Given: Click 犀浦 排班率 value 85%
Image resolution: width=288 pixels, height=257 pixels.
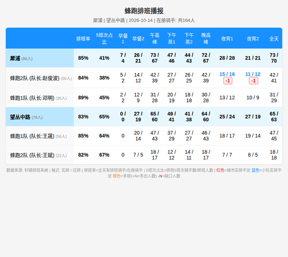Looking at the screenshot, I should 83,58.
